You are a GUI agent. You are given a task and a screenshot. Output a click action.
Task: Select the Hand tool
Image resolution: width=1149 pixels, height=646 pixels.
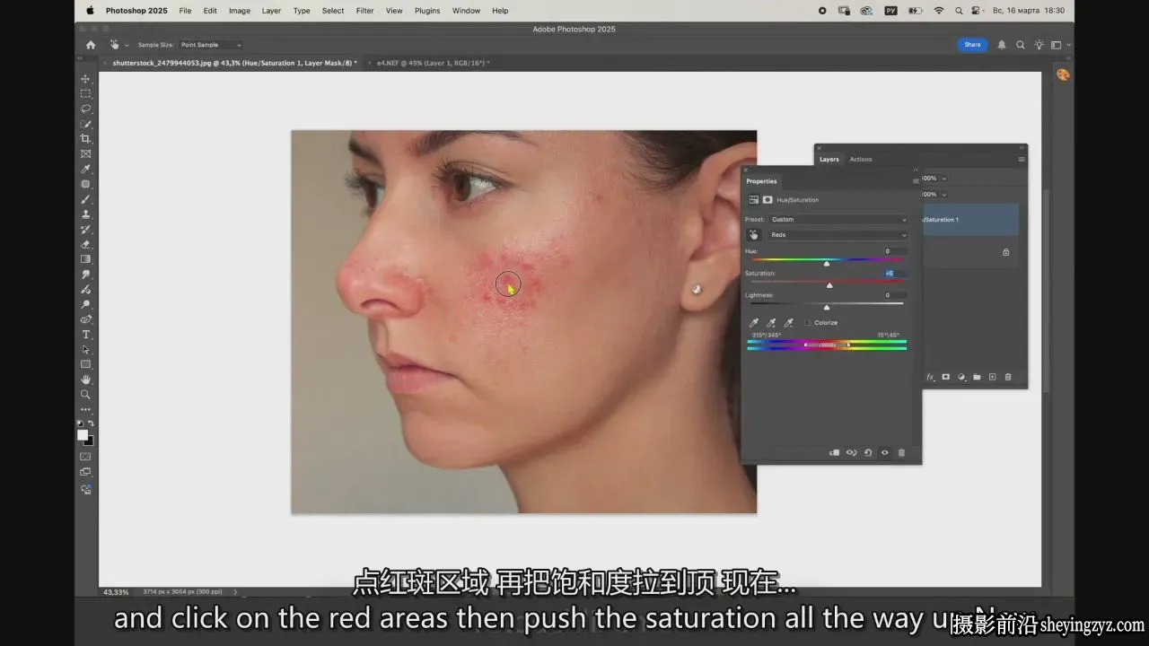coord(86,380)
